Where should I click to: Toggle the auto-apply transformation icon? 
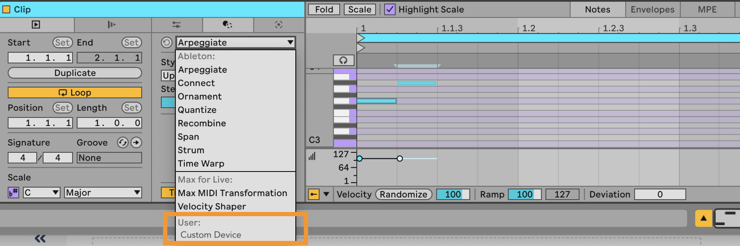tap(167, 43)
